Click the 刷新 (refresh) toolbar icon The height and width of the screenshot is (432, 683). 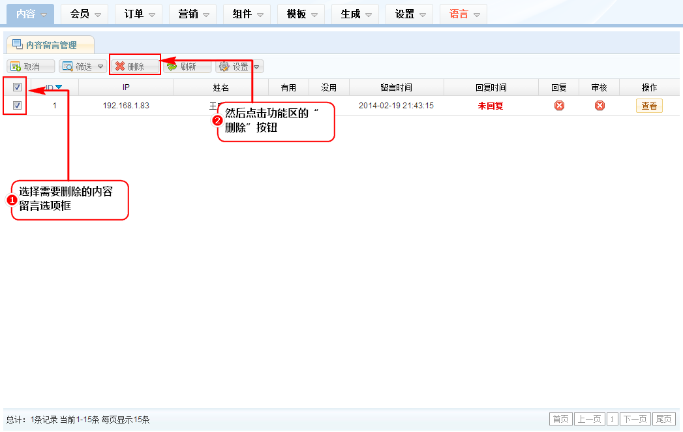[x=172, y=67]
